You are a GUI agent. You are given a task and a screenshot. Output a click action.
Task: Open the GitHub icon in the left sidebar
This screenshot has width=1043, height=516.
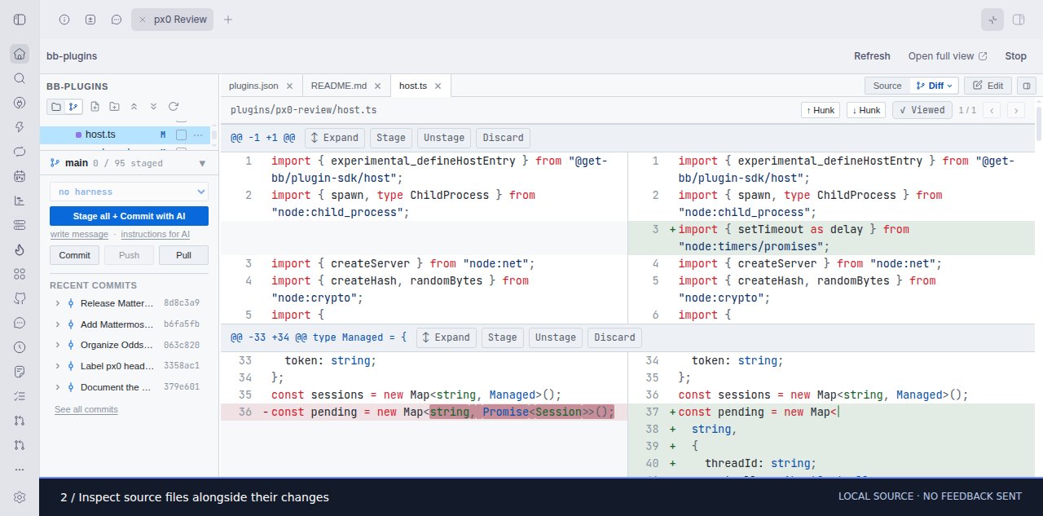tap(20, 298)
